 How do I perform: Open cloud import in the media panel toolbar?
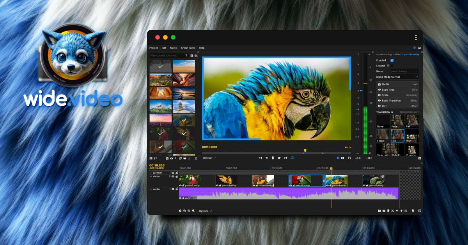172,158
